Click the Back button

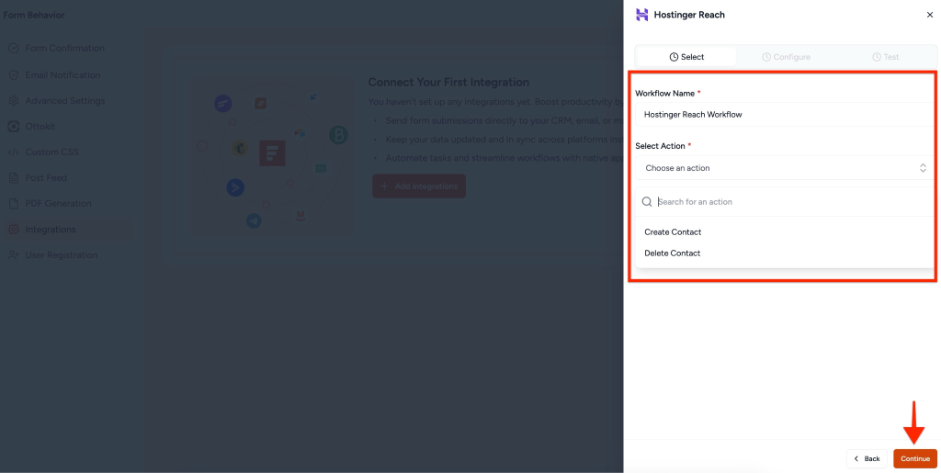[867, 458]
